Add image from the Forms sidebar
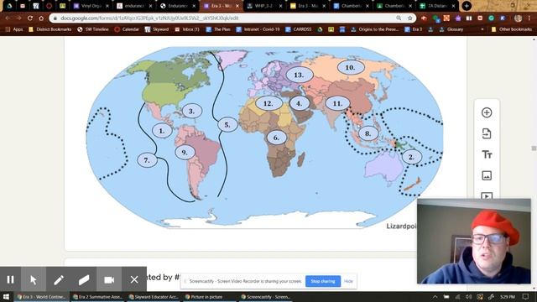This screenshot has width=537, height=302. pos(487,175)
